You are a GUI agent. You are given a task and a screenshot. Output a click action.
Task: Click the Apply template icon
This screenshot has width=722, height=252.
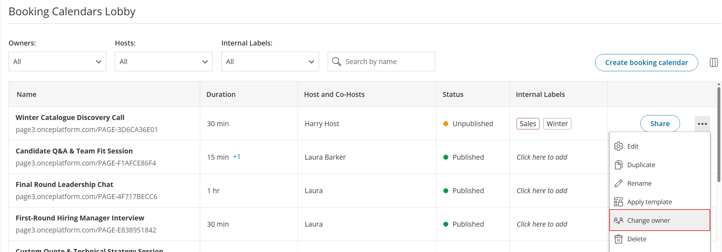coord(618,202)
